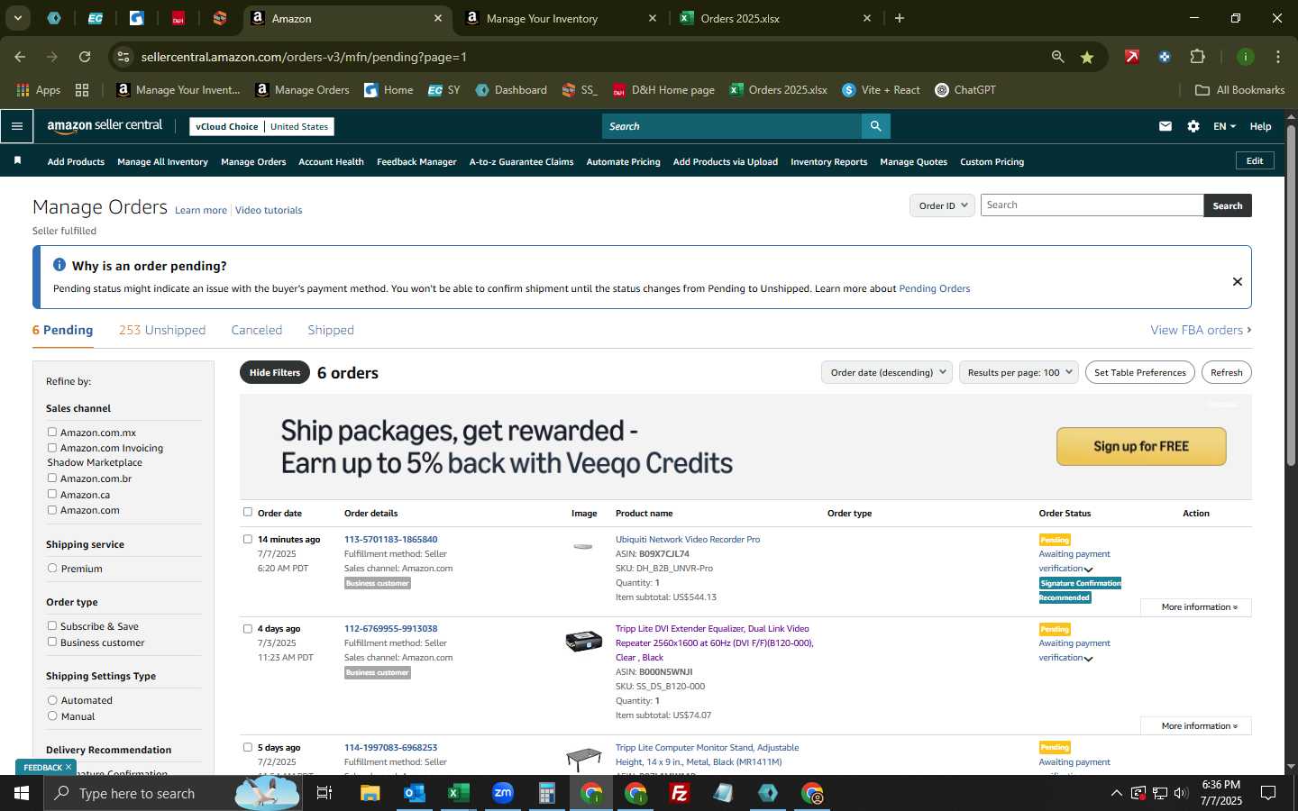Screen dimensions: 1298x811
Task: Close the pending order info banner
Action: [1238, 281]
